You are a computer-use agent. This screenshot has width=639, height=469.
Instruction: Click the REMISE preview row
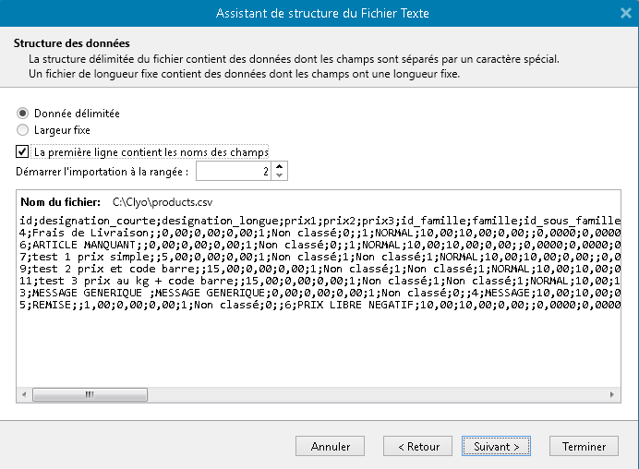point(314,305)
